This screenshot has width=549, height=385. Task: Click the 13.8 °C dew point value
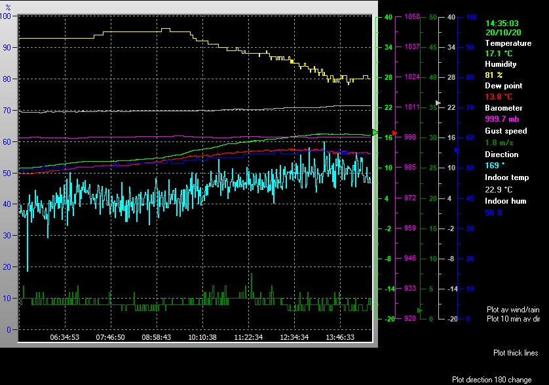coord(499,97)
